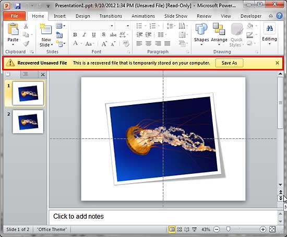
Task: Go to the Slide Show tab
Action: (x=176, y=16)
